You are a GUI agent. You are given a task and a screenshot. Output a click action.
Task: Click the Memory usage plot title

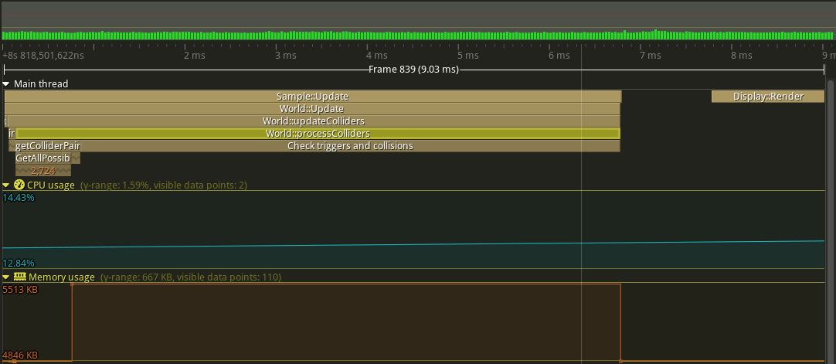tap(62, 277)
